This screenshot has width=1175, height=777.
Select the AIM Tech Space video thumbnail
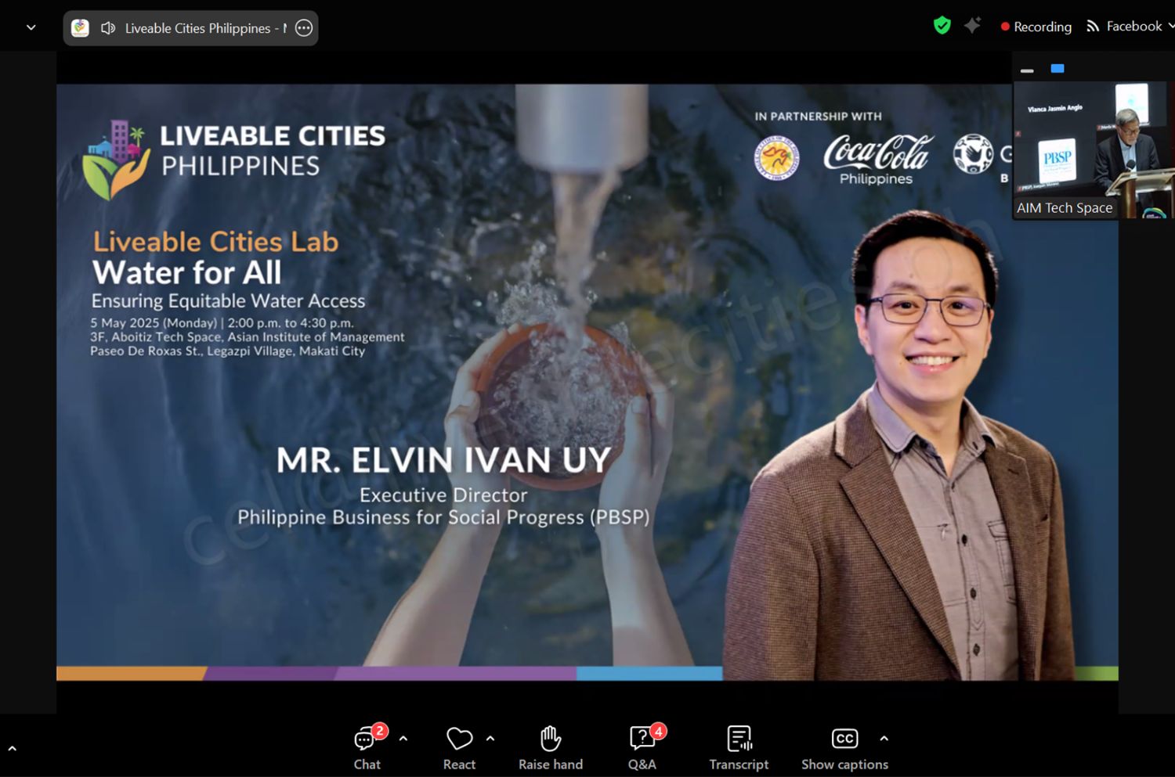[1092, 150]
